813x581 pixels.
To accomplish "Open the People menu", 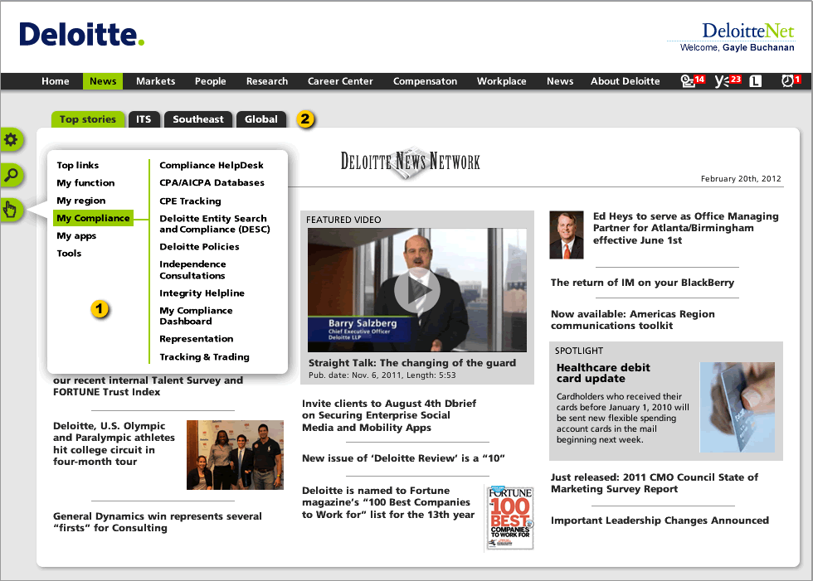I will point(210,81).
